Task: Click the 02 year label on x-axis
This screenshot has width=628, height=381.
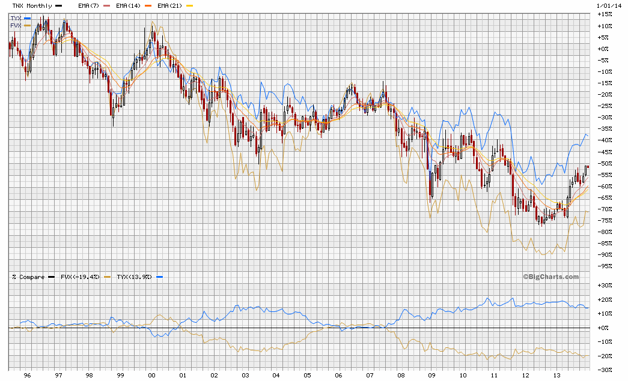Action: (x=215, y=376)
